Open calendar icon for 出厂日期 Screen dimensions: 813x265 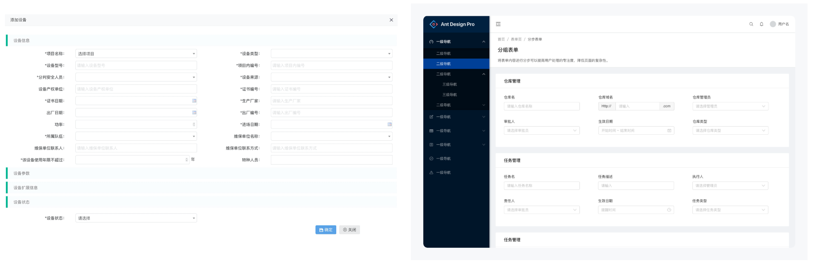(x=194, y=113)
